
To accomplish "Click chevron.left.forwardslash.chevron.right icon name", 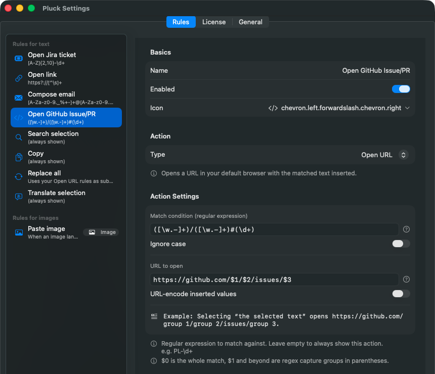I will pyautogui.click(x=341, y=108).
